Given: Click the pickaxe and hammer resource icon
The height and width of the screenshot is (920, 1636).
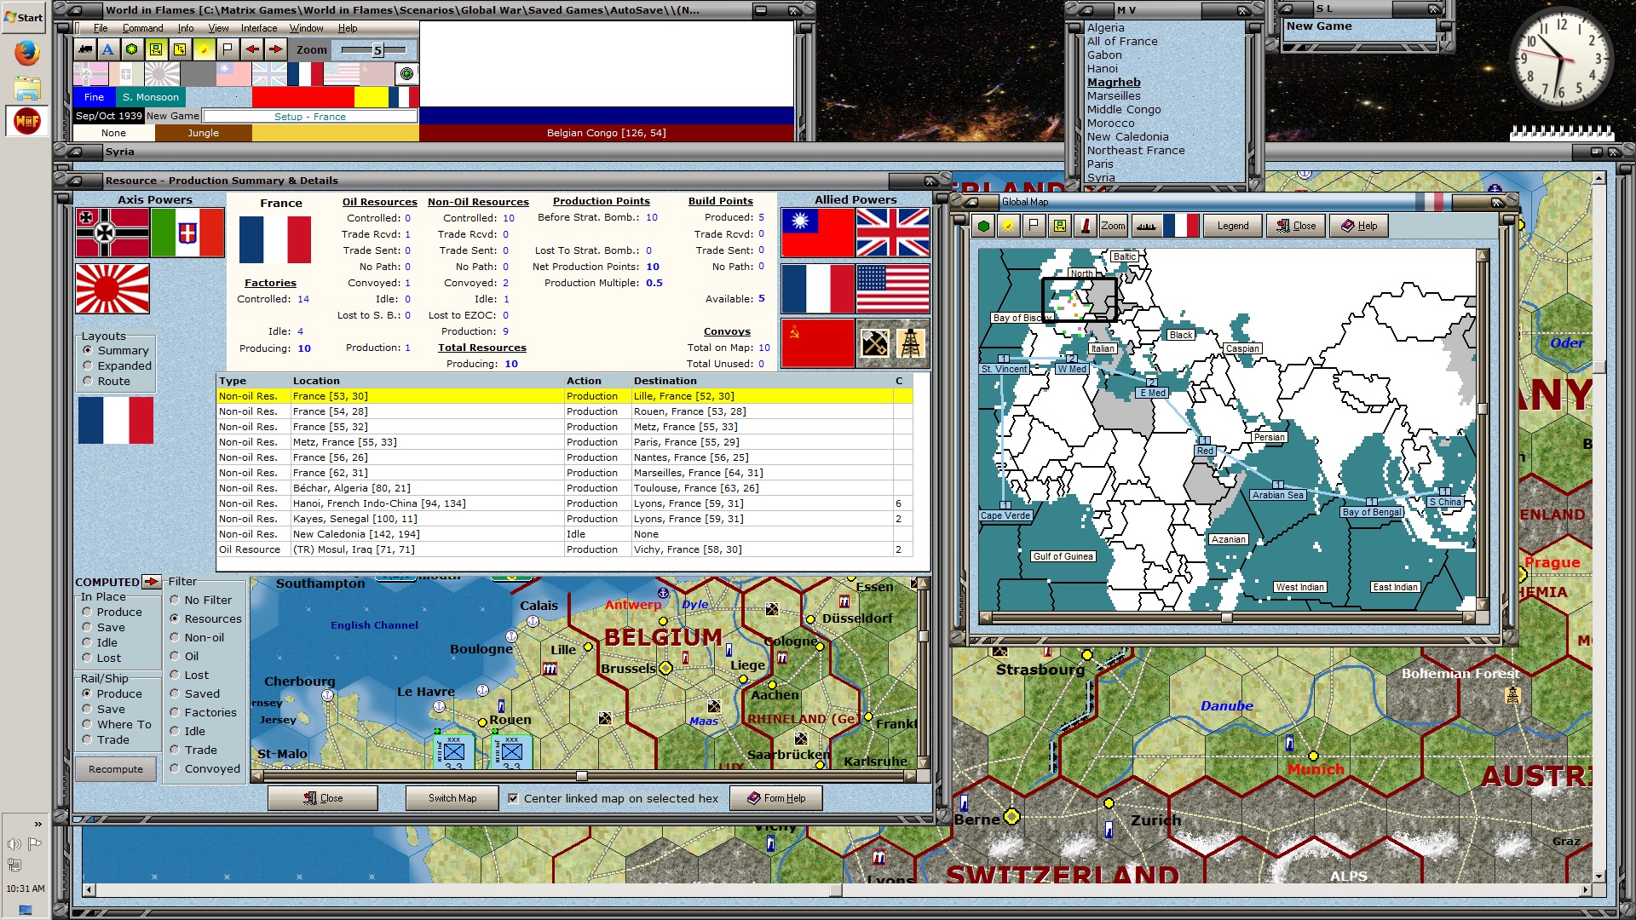Looking at the screenshot, I should tap(875, 343).
